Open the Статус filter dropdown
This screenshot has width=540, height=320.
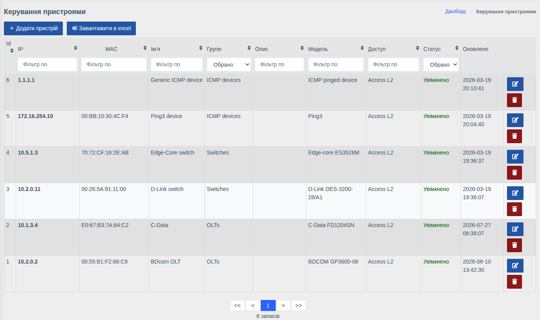[441, 65]
